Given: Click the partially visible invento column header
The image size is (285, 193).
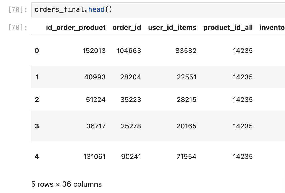Looking at the screenshot, I should (272, 28).
